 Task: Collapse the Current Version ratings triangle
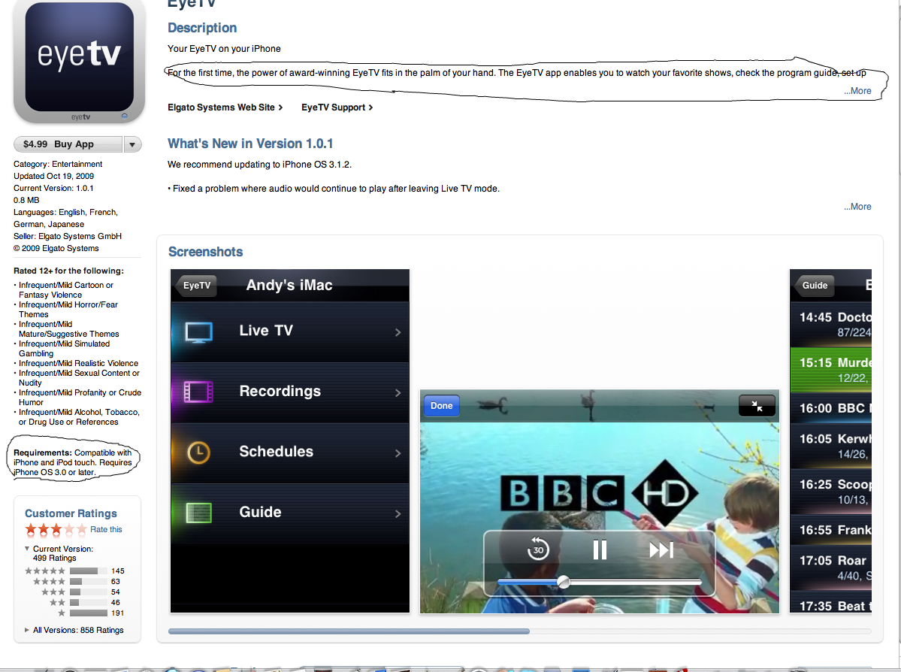[x=27, y=549]
